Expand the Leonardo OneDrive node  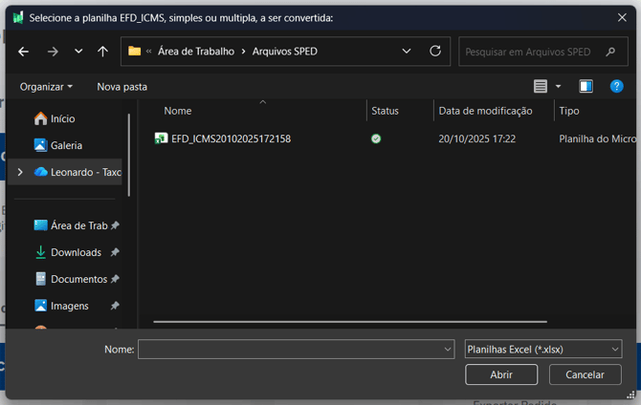coord(20,172)
